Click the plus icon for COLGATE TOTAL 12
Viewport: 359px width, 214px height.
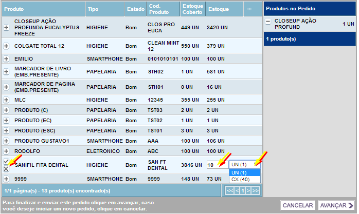click(6, 46)
